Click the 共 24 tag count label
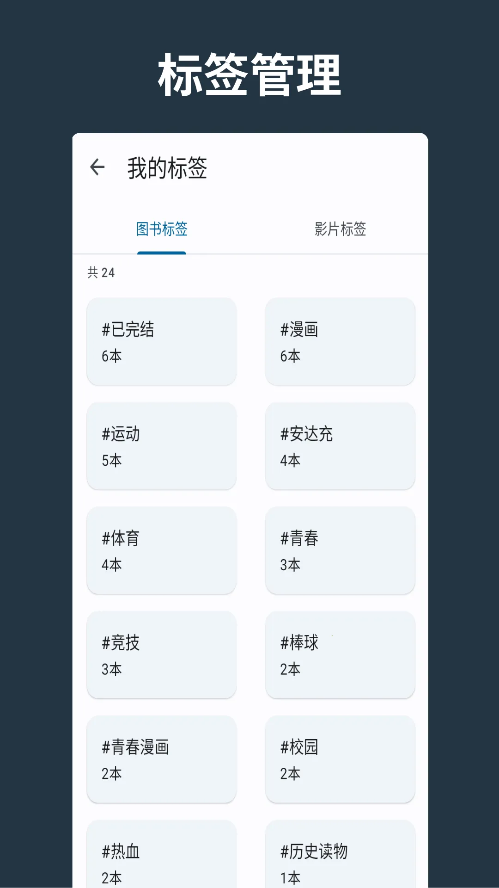The width and height of the screenshot is (499, 888). [101, 273]
